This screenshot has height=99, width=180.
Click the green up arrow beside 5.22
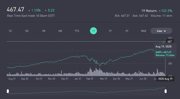tap(46, 10)
